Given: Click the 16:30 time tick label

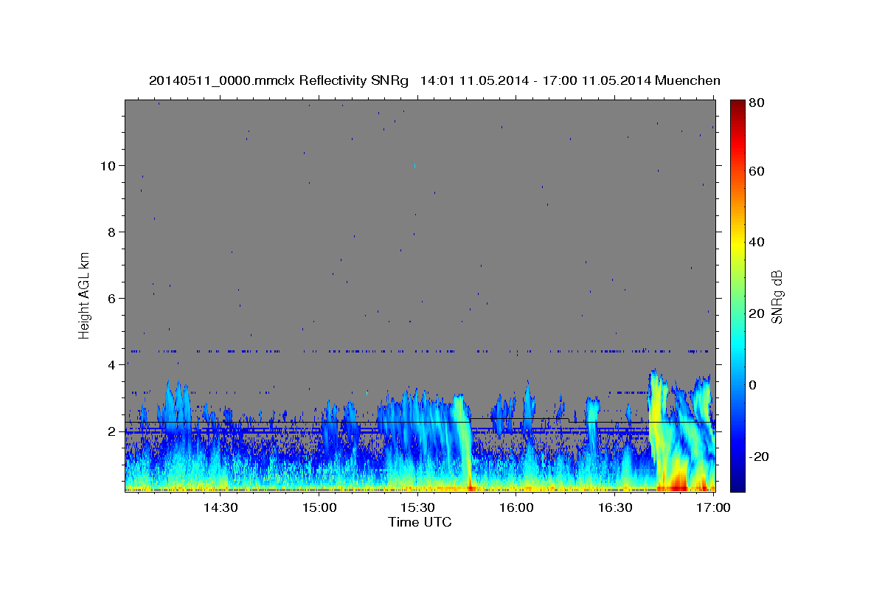Looking at the screenshot, I should pyautogui.click(x=616, y=507).
